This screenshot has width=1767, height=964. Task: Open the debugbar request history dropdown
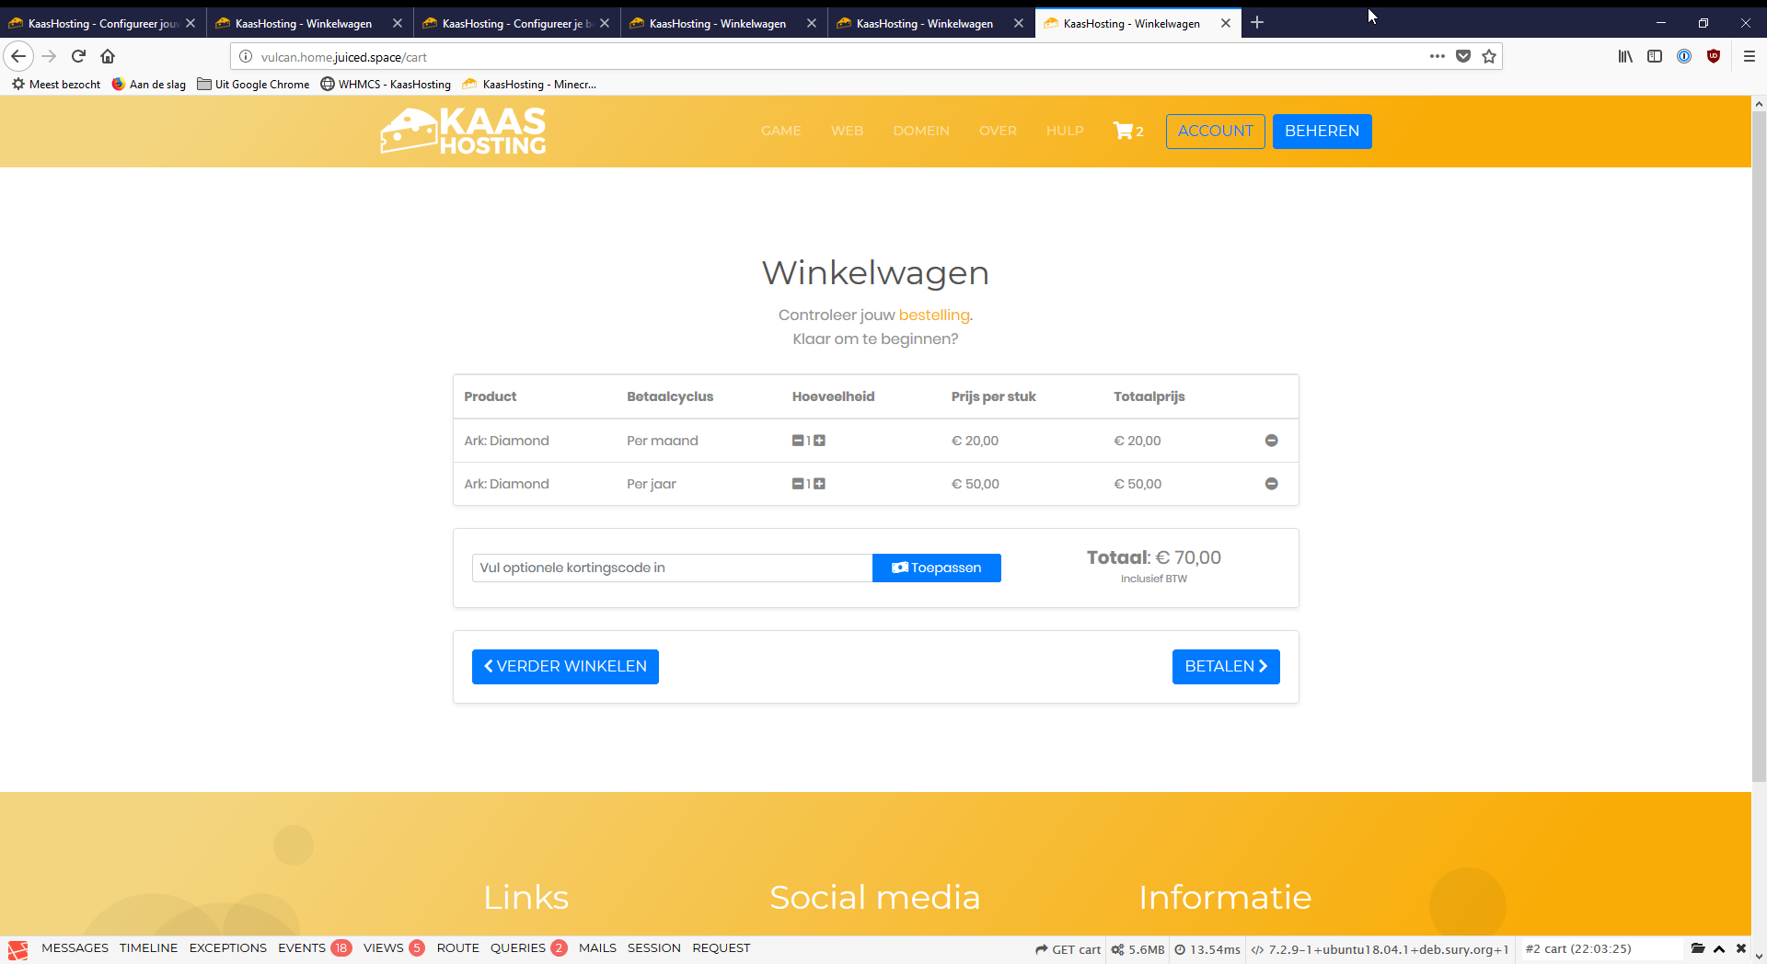point(1601,948)
